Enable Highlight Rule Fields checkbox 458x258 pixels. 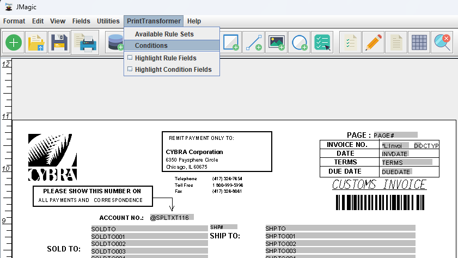tap(130, 58)
